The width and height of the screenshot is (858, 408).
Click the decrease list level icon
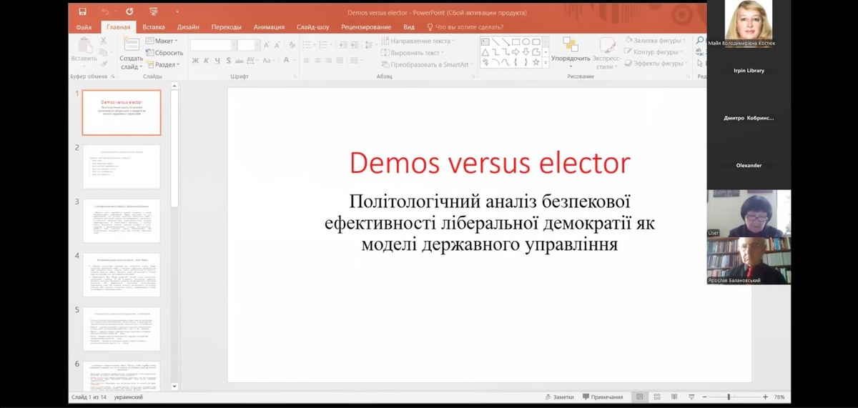[342, 44]
